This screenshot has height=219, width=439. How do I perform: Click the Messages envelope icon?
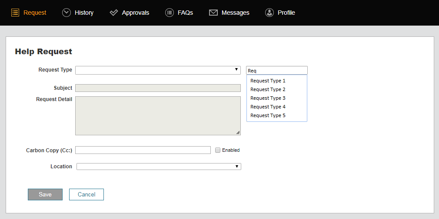click(x=213, y=13)
